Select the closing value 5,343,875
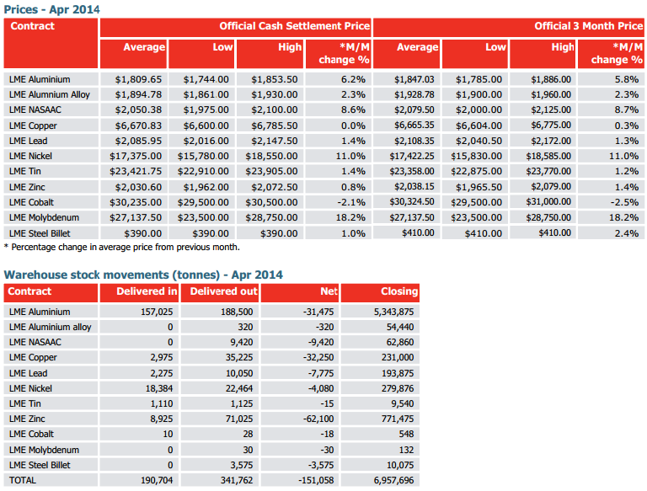Viewport: 647px width, 491px height. (x=393, y=312)
